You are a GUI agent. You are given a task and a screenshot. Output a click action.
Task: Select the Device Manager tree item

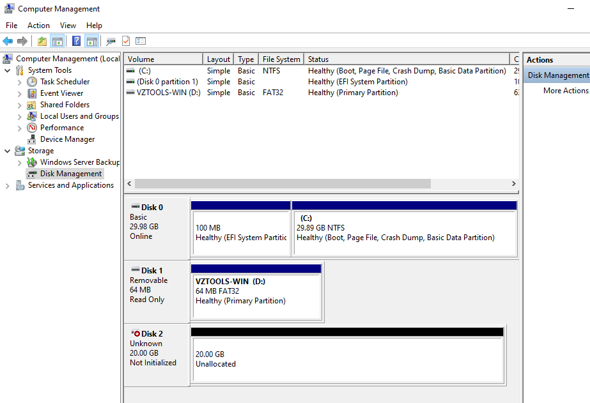[67, 139]
